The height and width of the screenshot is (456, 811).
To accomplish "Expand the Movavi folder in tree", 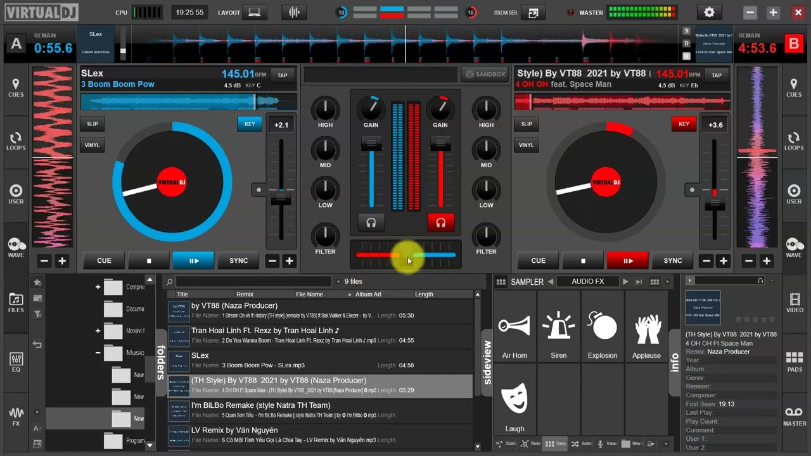I will [x=98, y=331].
